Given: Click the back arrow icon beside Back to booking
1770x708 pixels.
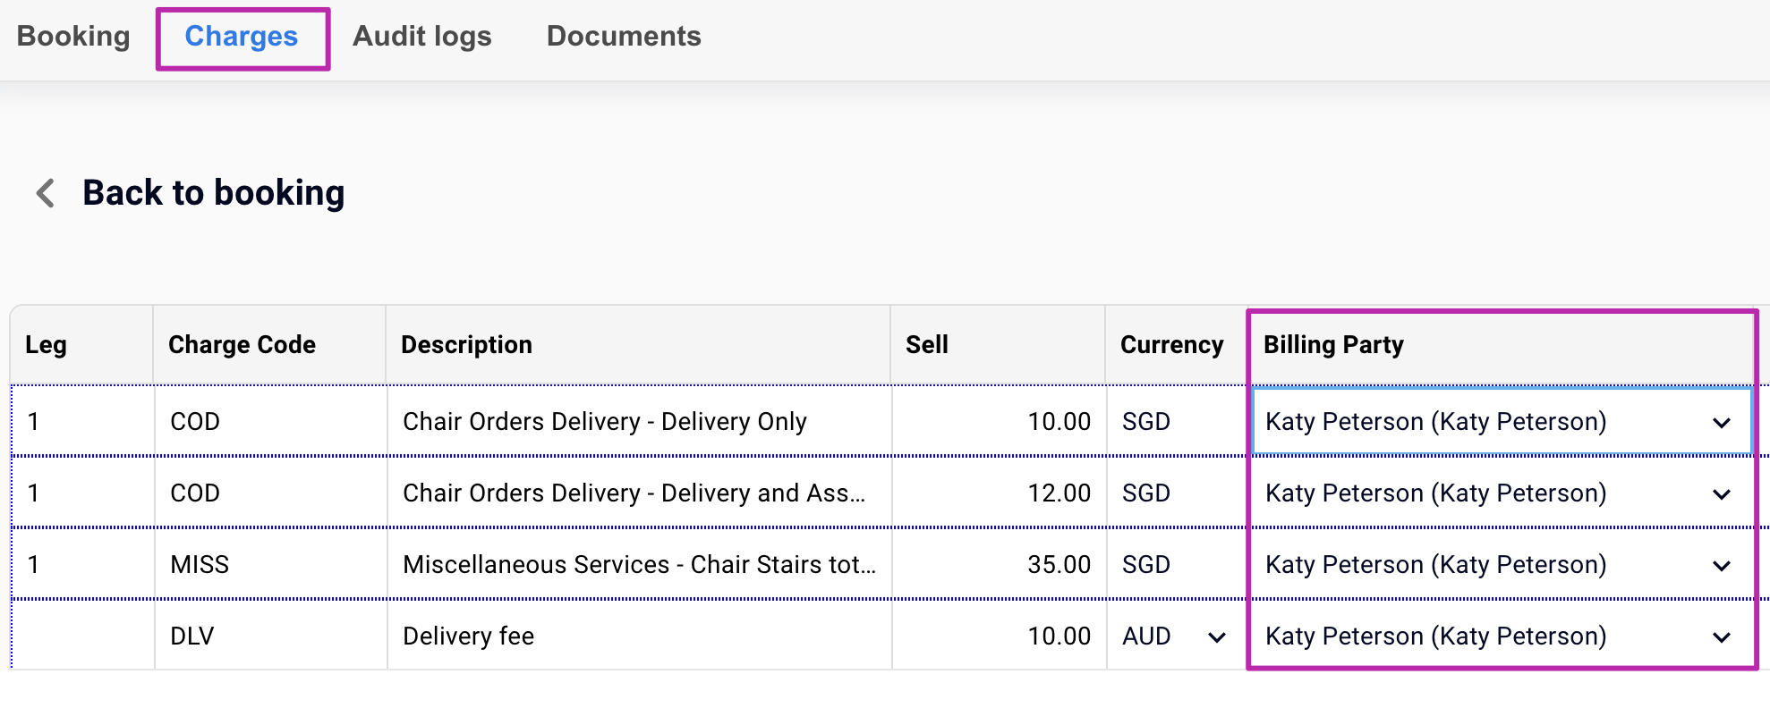Looking at the screenshot, I should coord(46,192).
